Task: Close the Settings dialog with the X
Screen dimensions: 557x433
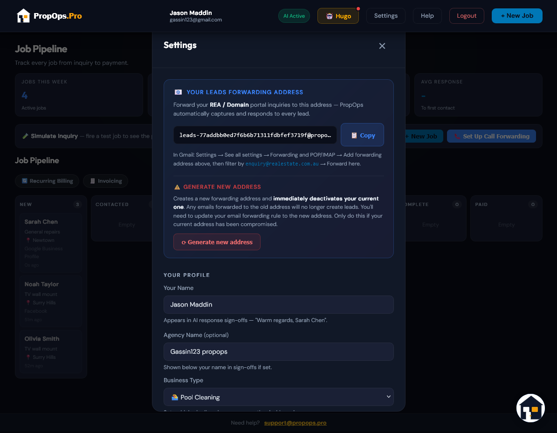Action: (x=382, y=46)
